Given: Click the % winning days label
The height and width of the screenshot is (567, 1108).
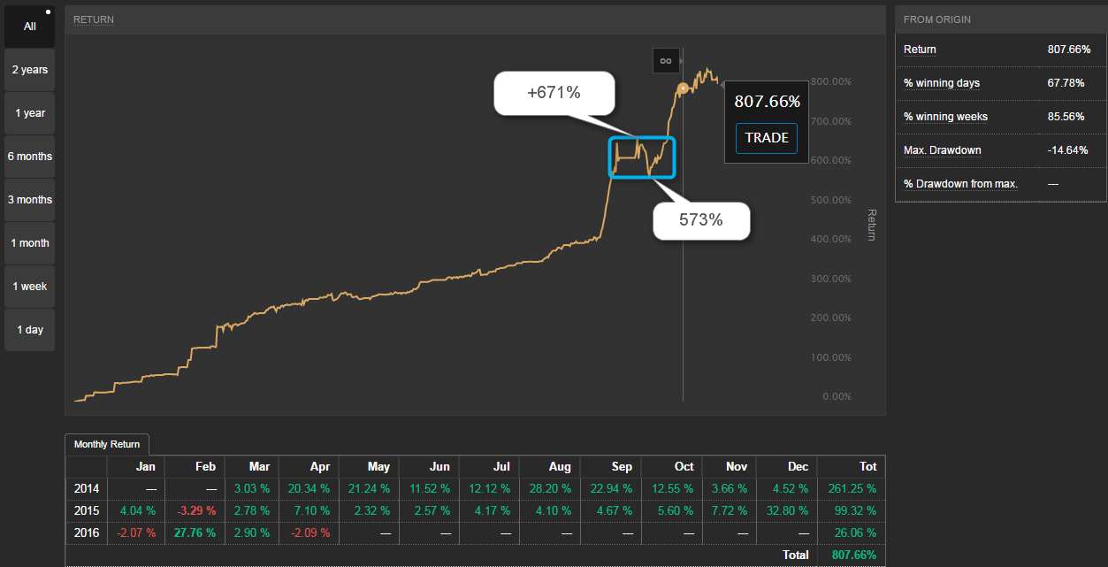Looking at the screenshot, I should pos(941,83).
